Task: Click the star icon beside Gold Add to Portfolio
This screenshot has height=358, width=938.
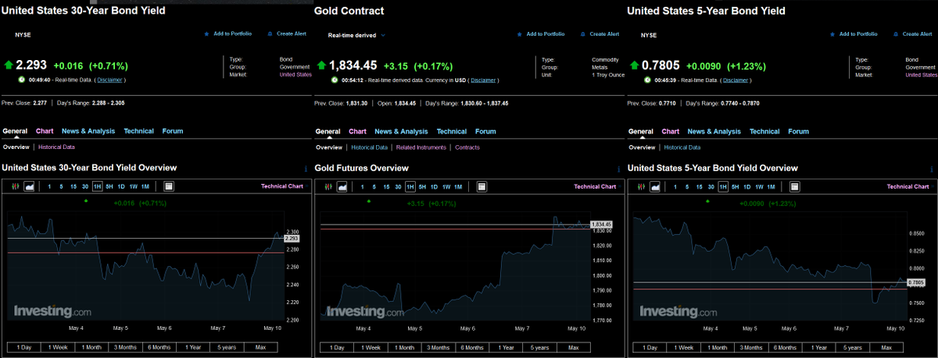Action: (520, 34)
